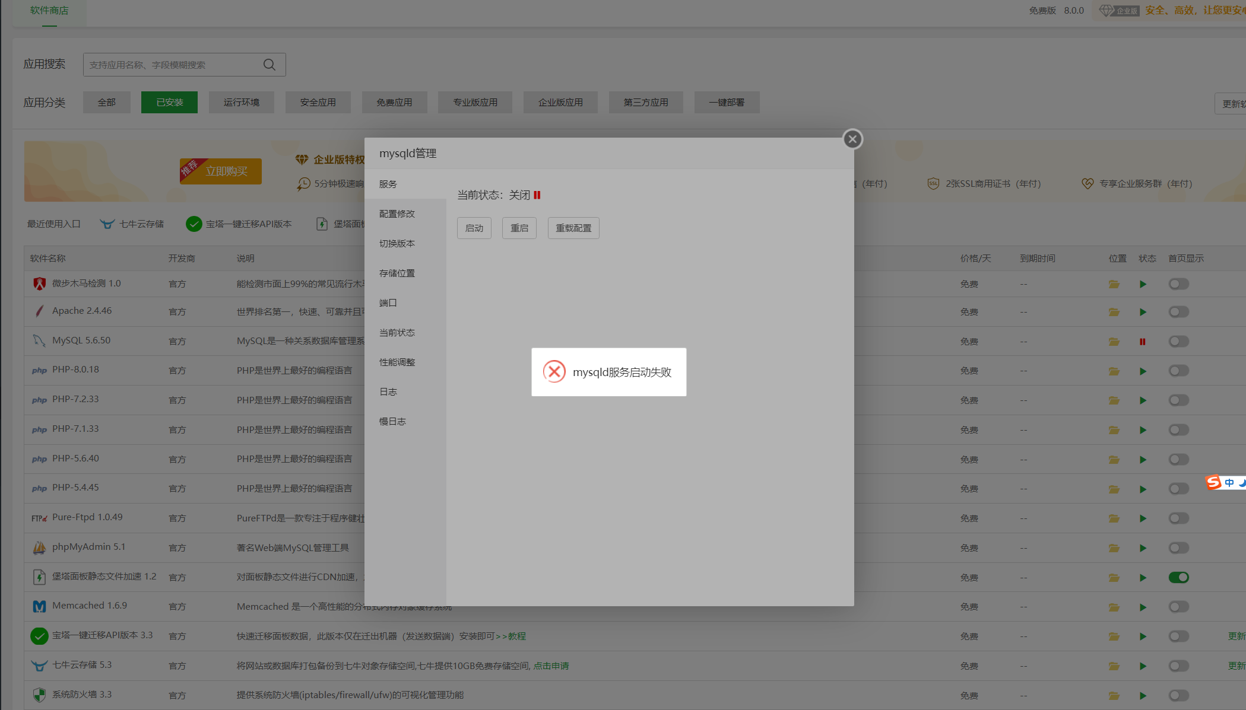The width and height of the screenshot is (1246, 710).
Task: Toggle homepage display for MySQL 5.6.50
Action: (x=1179, y=342)
